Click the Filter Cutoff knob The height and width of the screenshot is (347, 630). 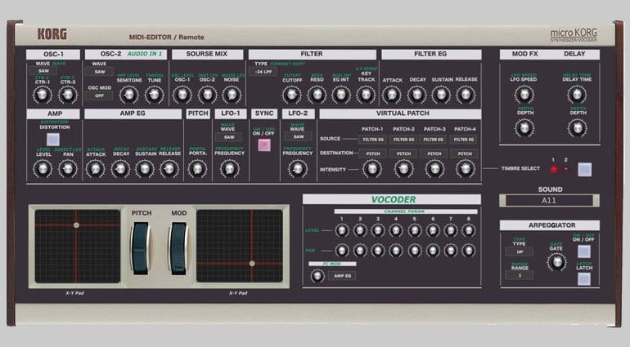pos(292,95)
